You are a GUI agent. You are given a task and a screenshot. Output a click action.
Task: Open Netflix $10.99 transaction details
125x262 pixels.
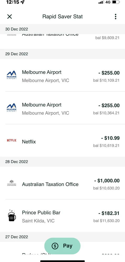62,141
